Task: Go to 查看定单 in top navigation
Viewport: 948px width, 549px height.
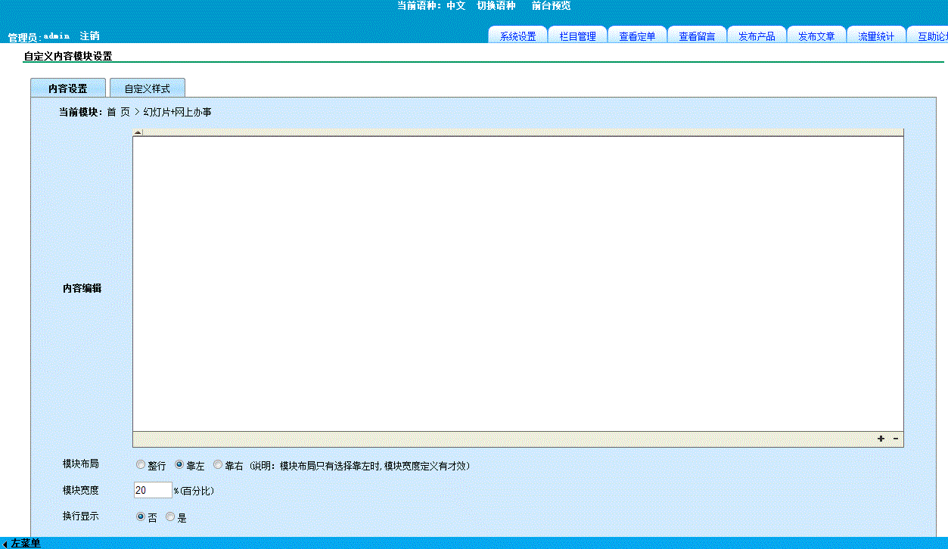Action: pos(637,36)
